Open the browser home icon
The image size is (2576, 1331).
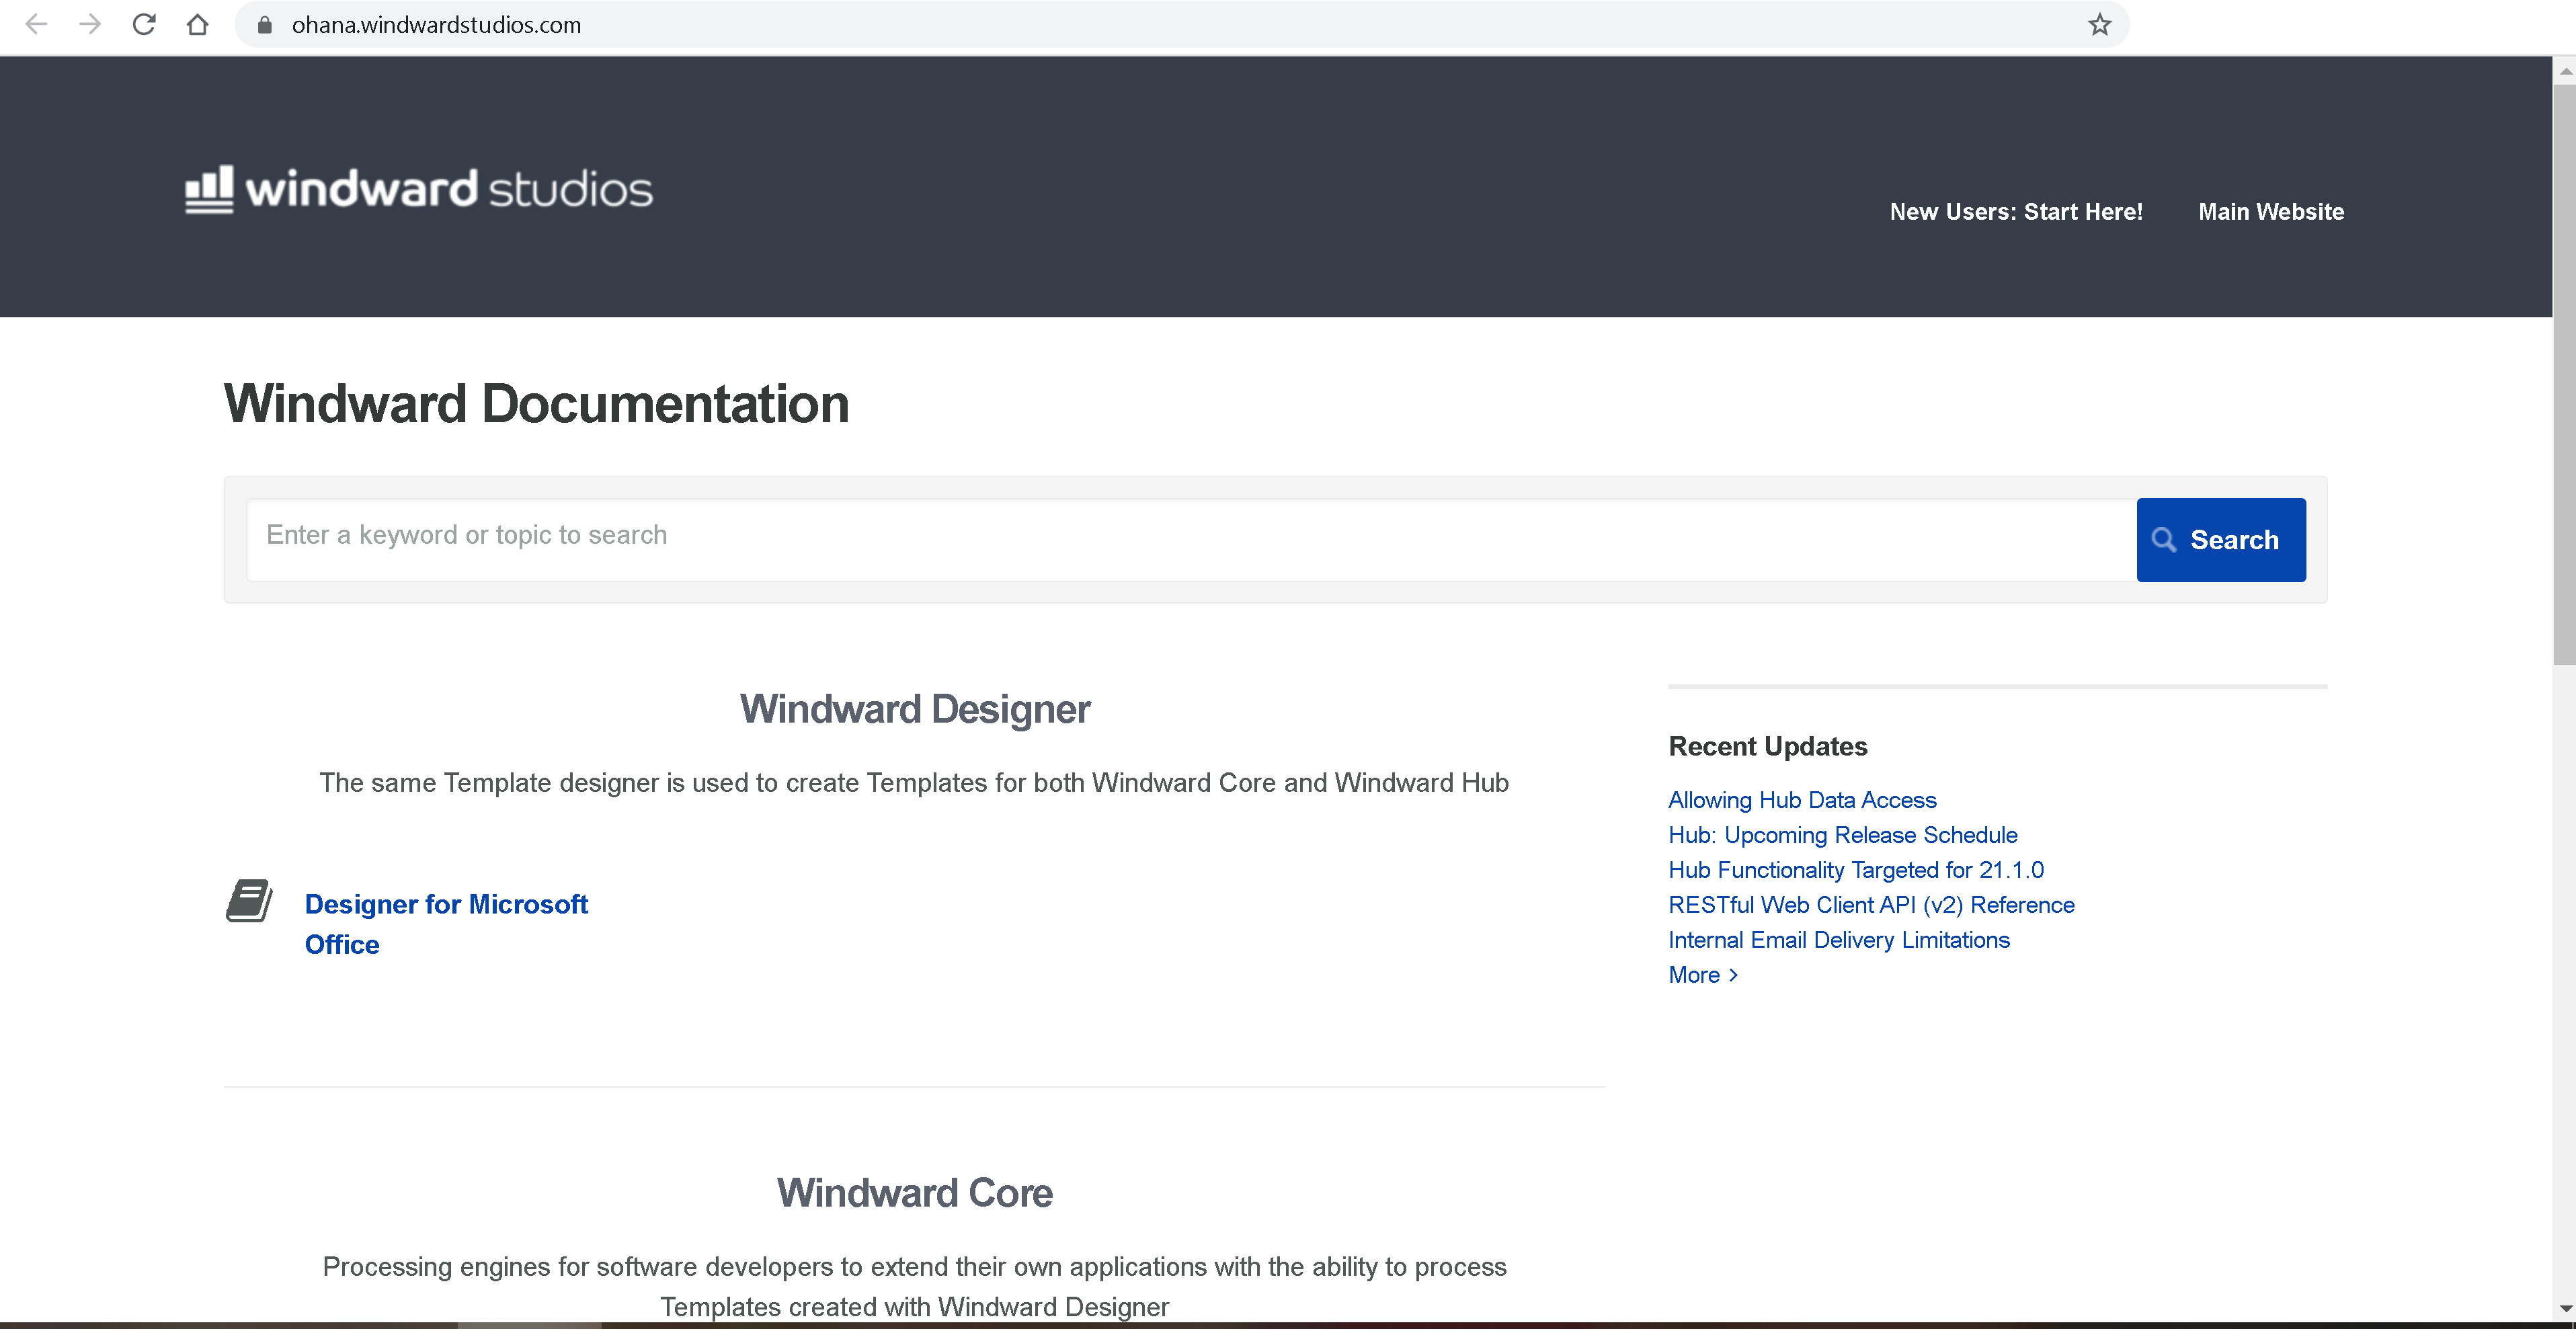click(198, 25)
